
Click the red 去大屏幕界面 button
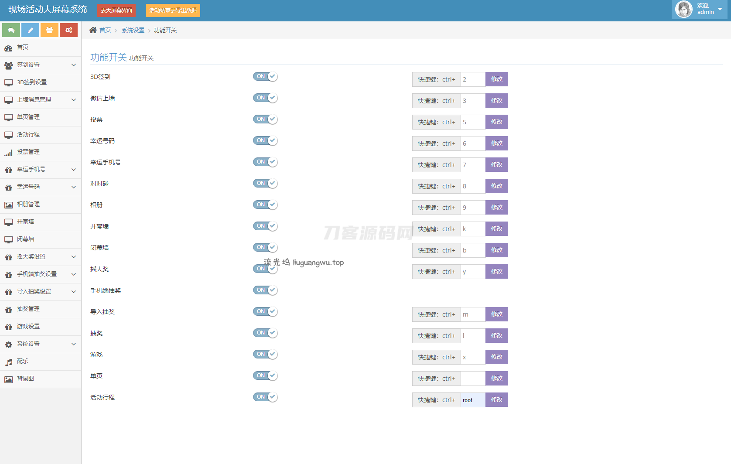pos(116,10)
